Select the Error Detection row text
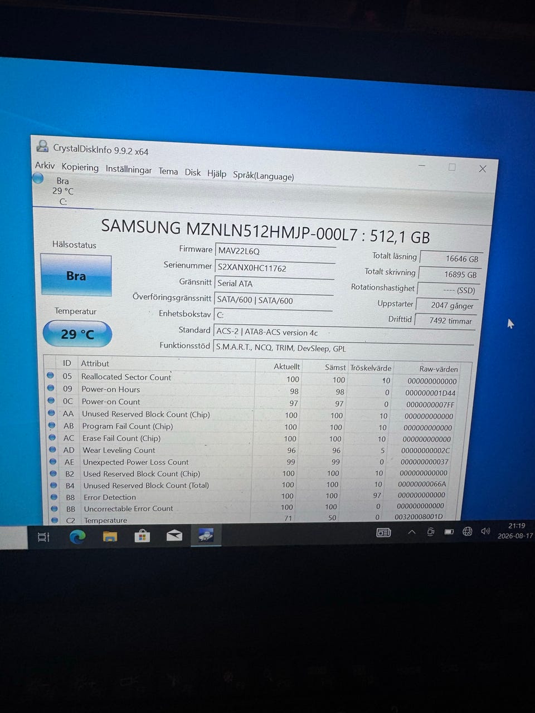Screen dimensions: 535x713 [x=110, y=497]
